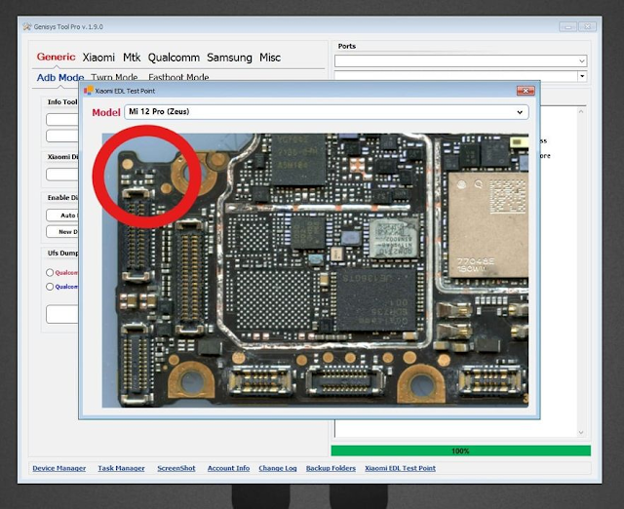Close the Genisys Tool Pro main window
This screenshot has height=509, width=624.
point(587,27)
